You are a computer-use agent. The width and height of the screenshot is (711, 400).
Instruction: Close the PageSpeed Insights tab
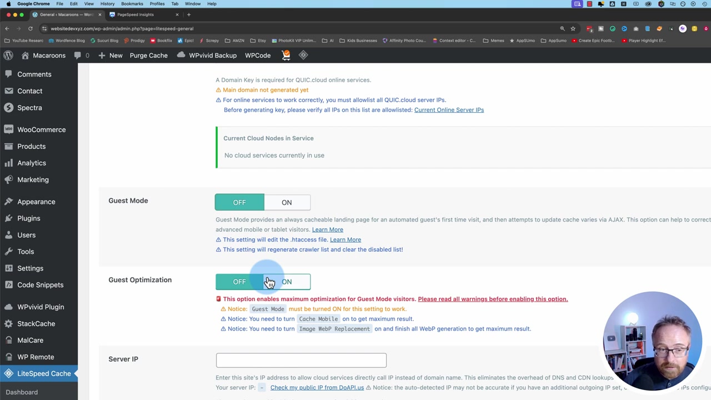pyautogui.click(x=177, y=14)
